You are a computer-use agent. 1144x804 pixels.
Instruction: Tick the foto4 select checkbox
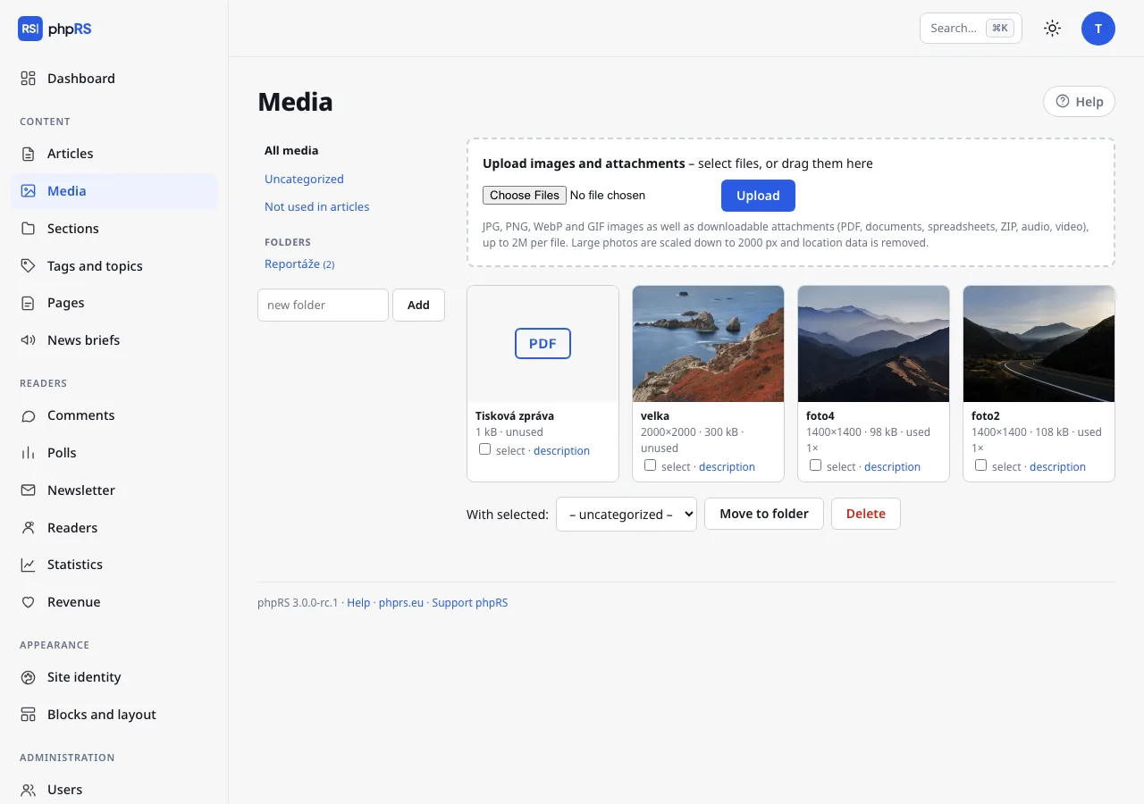point(815,465)
